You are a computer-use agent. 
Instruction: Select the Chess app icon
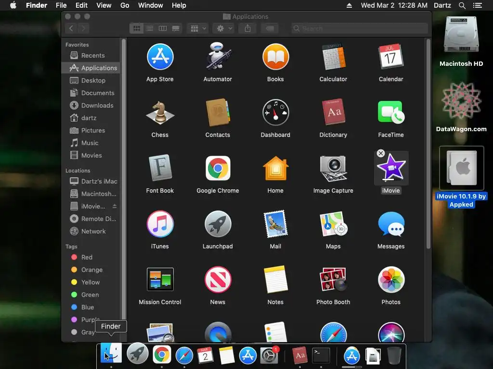160,112
